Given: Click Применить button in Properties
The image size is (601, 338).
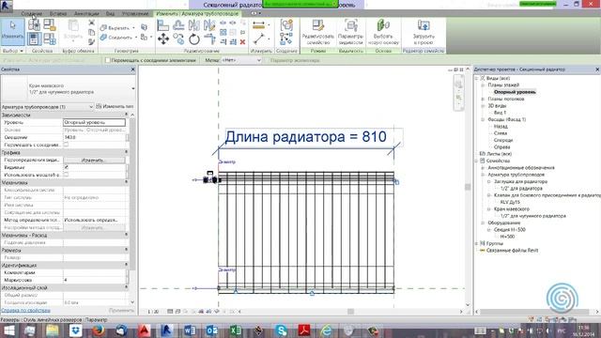Looking at the screenshot, I should coord(121,311).
